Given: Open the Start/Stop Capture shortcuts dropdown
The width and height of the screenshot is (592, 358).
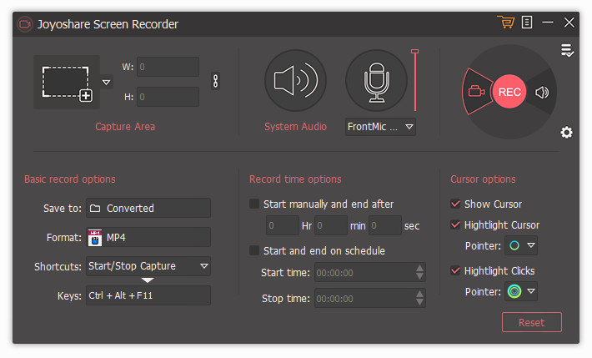Looking at the screenshot, I should click(x=148, y=266).
